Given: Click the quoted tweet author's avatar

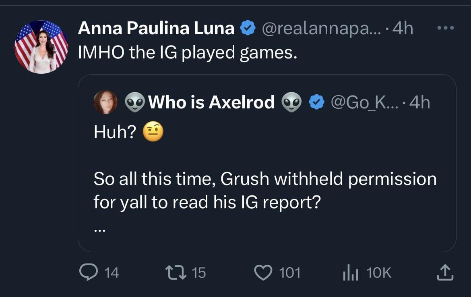Looking at the screenshot, I should tap(105, 102).
